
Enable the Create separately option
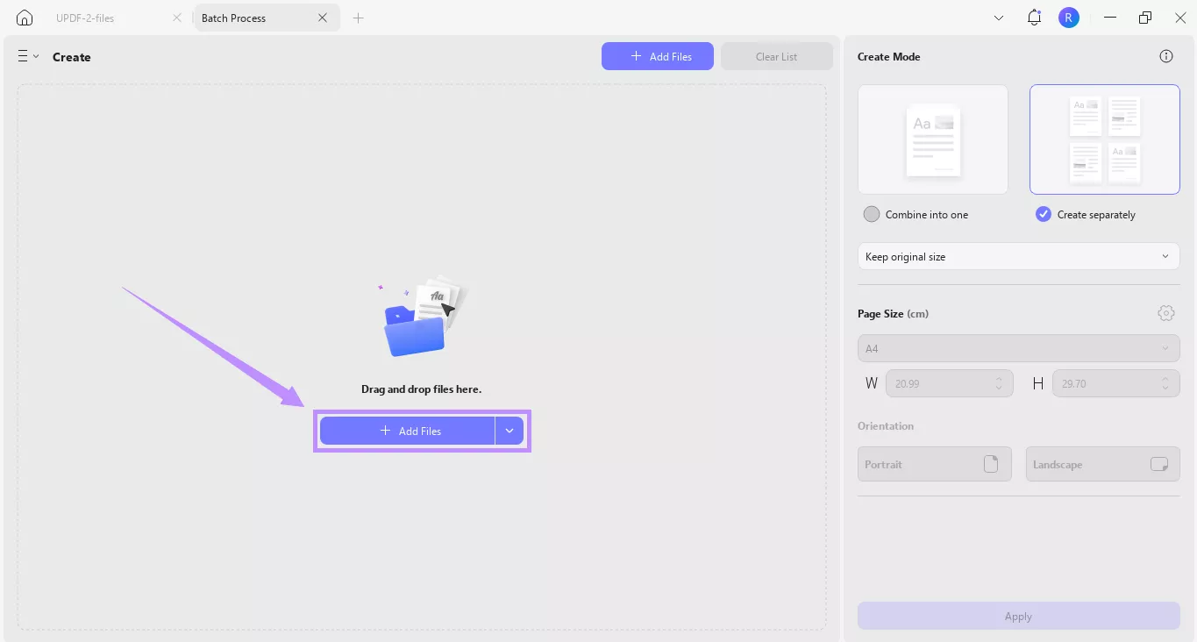click(1043, 213)
